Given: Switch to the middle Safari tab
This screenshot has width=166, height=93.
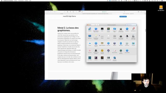Looking at the screenshot, I should [95, 14].
